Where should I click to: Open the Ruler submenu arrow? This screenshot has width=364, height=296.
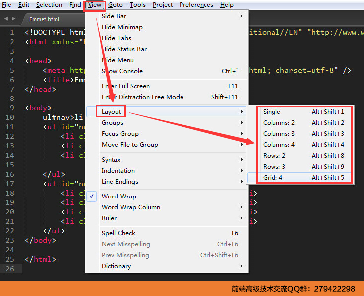242,218
